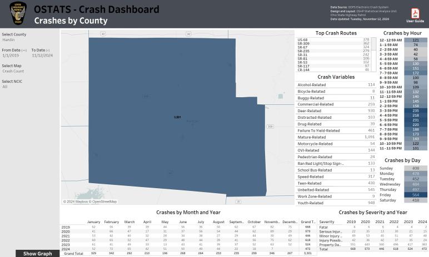Open the Select County dropdown showing Hardin
Image resolution: width=429 pixels, height=257 pixels.
[29, 40]
